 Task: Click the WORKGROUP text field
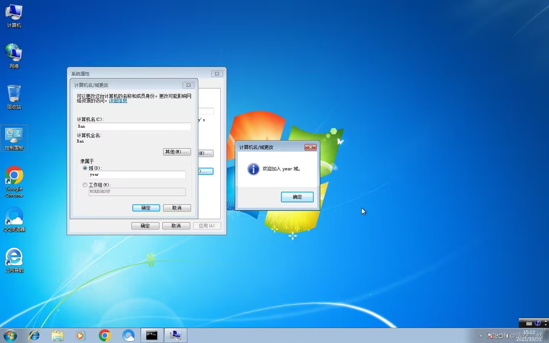tap(137, 192)
